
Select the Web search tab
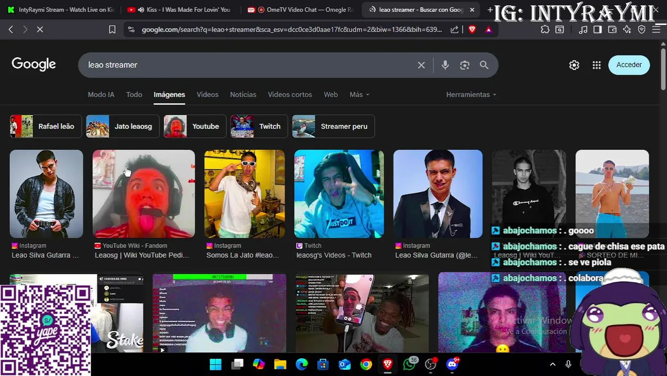330,95
